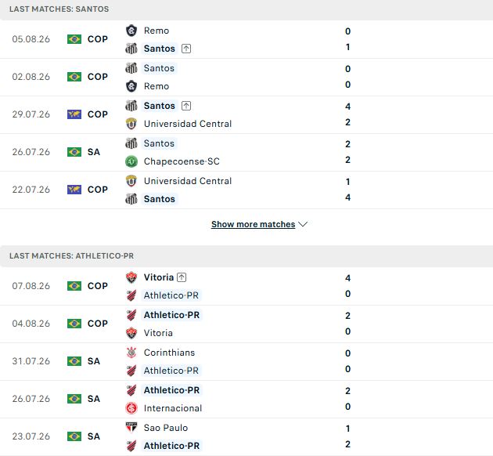
Task: Click Athletico-PR crest in 23.07.26 match
Action: (131, 446)
